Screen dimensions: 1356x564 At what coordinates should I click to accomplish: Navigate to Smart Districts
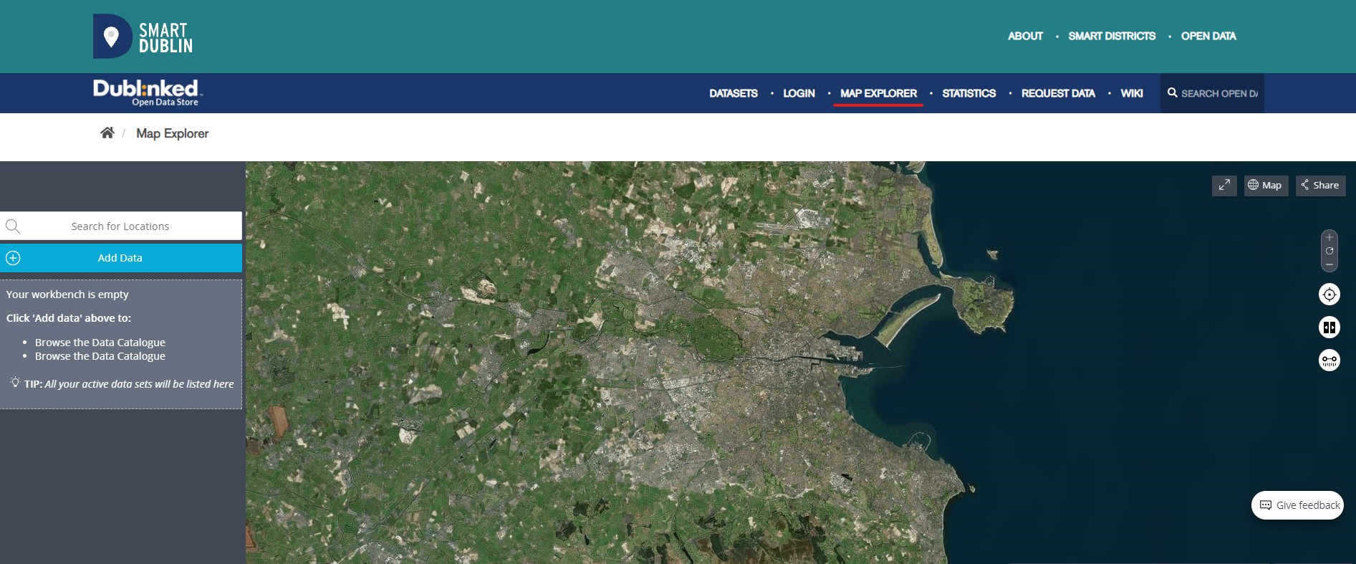1112,36
